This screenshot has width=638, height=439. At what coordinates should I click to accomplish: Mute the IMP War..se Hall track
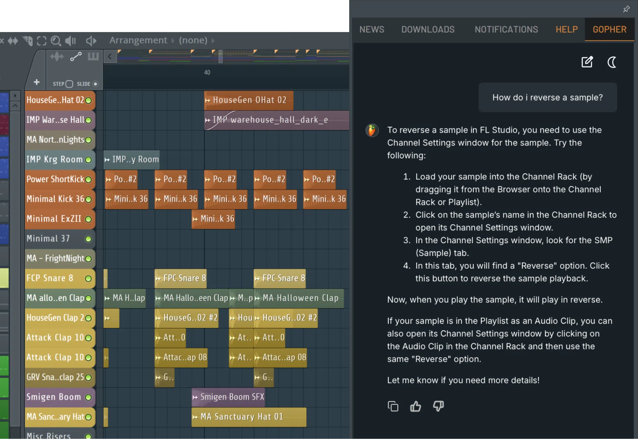pyautogui.click(x=88, y=120)
